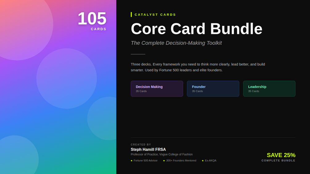Viewport: 310px width, 174px height.
Task: Click the Core Card Bundle title
Action: coord(196,29)
